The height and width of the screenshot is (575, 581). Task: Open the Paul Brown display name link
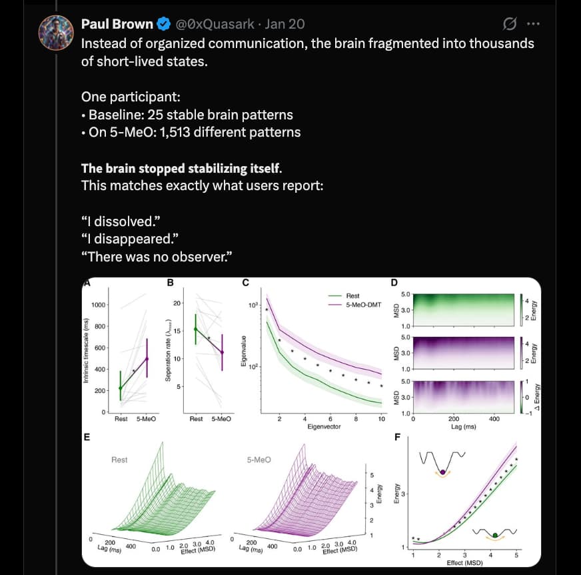point(117,24)
